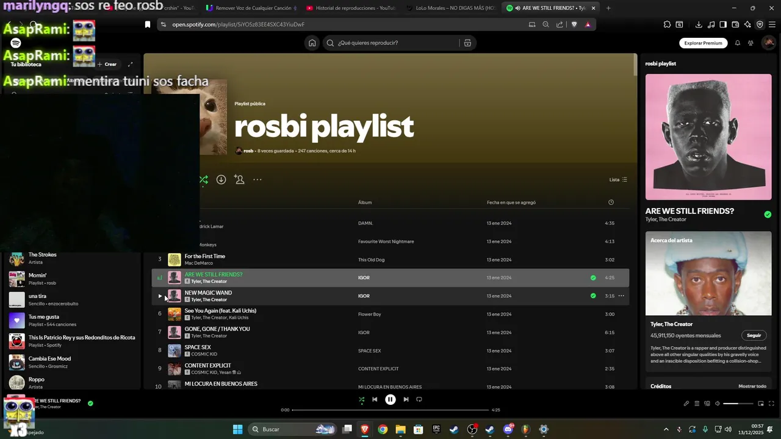Skip to the previous track
This screenshot has height=439, width=781.
(375, 399)
